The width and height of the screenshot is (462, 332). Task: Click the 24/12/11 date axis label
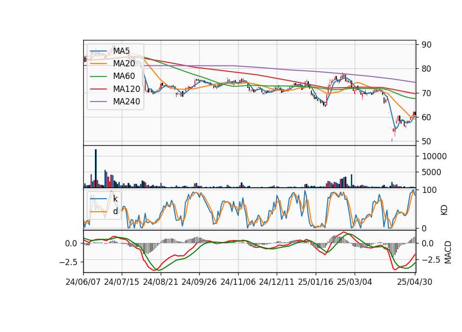tap(276, 282)
